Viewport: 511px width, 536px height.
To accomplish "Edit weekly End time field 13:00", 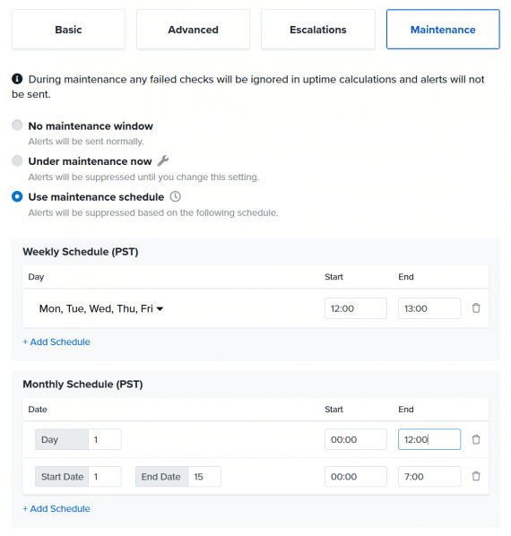I will point(429,308).
